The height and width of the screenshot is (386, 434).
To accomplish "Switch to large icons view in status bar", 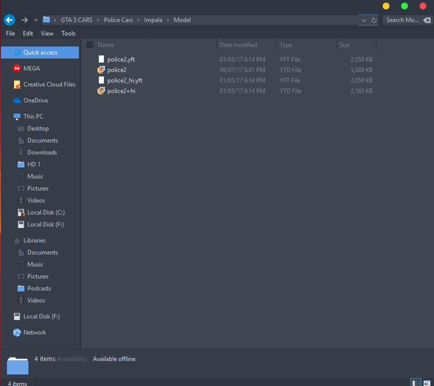I will 427,383.
